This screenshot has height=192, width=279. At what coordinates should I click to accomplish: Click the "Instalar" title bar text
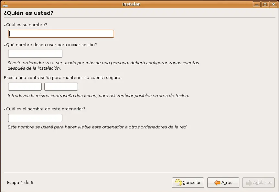[x=131, y=4]
